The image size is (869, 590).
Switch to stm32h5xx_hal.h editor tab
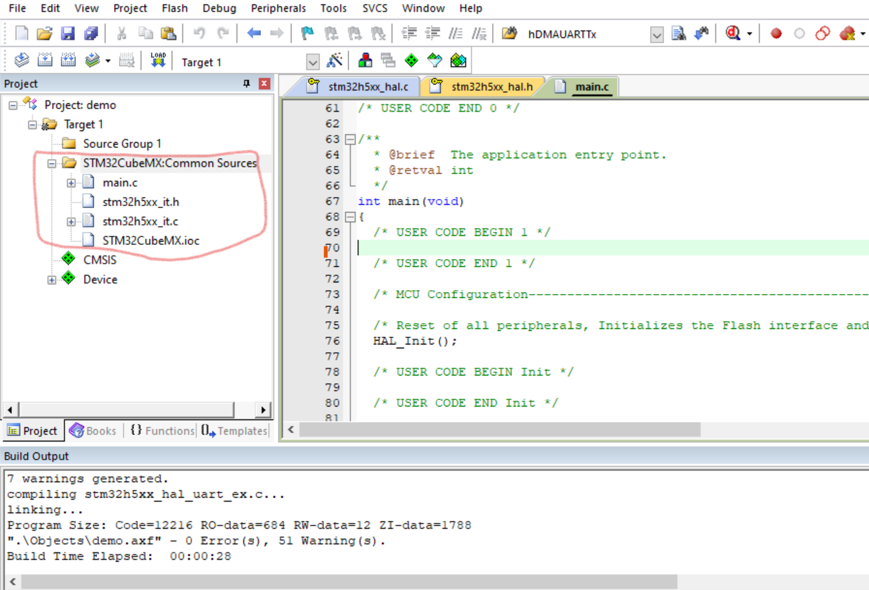click(491, 87)
